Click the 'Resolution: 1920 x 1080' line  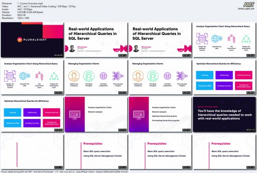[x=15, y=18]
